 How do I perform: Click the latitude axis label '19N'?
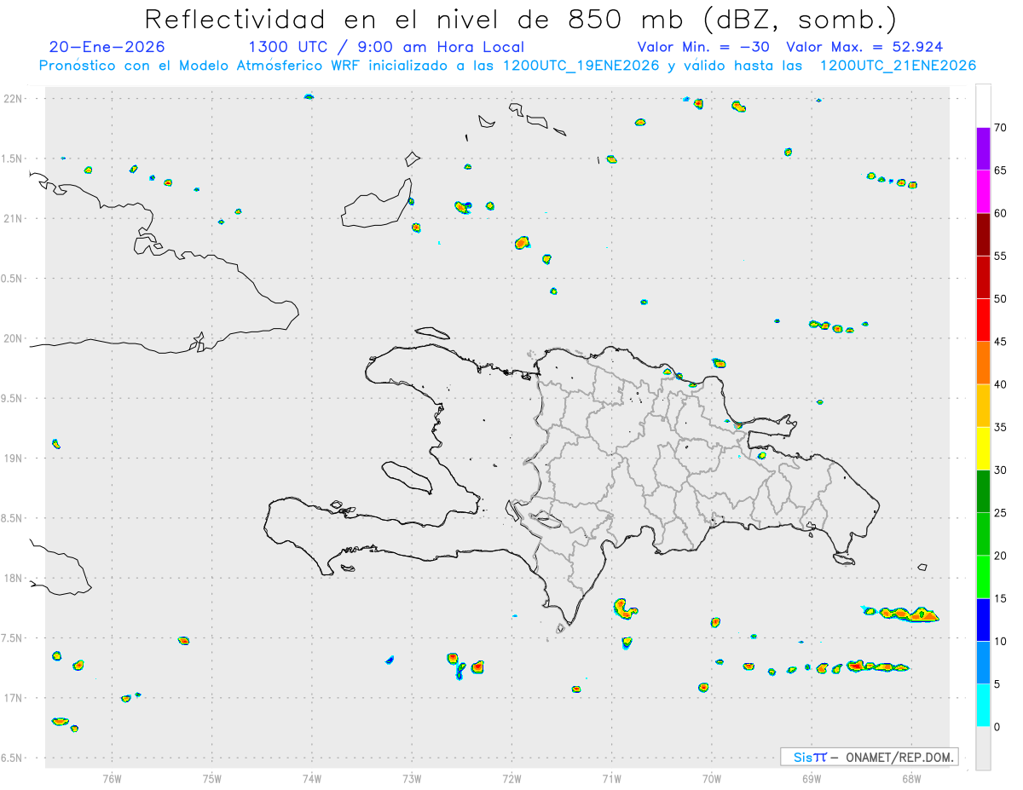coord(14,458)
